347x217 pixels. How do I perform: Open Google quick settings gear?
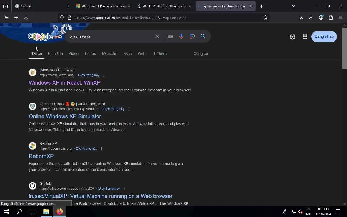point(292,37)
